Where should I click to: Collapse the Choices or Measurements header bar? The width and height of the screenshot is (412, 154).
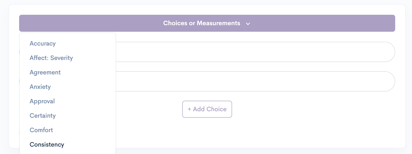click(207, 23)
